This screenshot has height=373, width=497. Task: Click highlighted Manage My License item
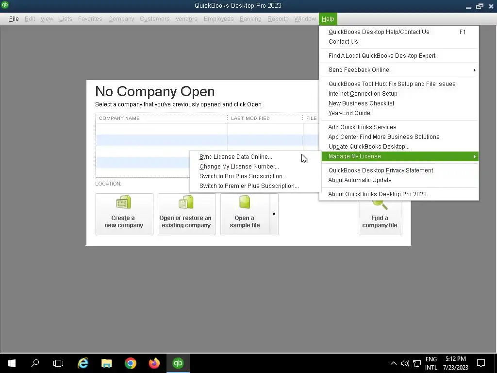coord(399,156)
